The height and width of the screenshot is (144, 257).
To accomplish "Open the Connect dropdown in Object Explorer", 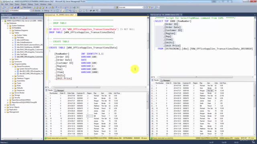I will click(x=5, y=18).
